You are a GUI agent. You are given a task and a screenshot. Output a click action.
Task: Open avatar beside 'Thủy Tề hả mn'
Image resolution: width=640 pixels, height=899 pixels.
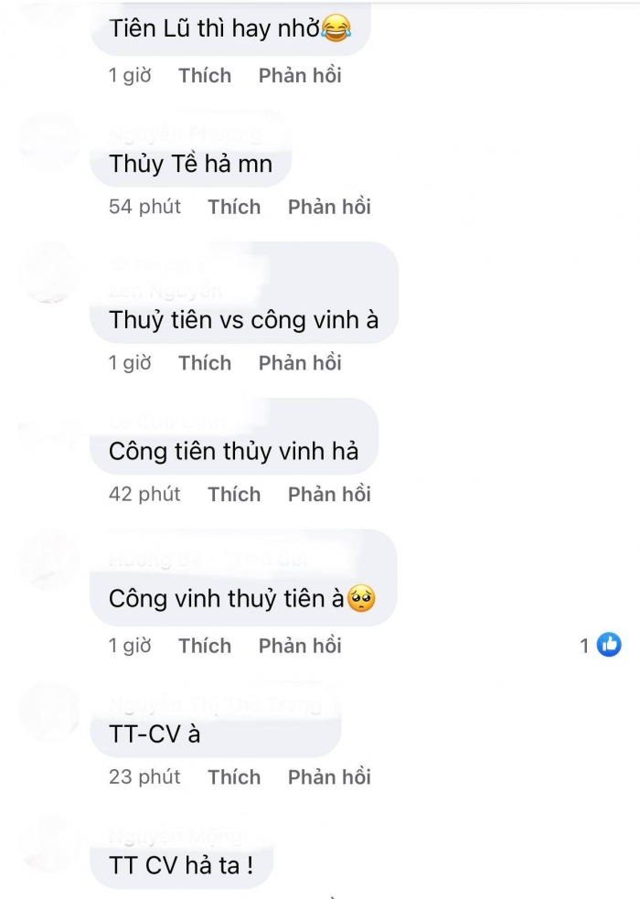point(50,142)
